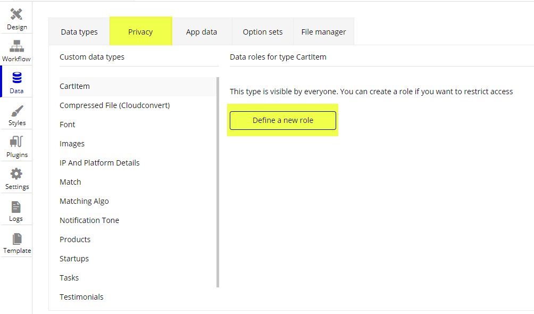Open the Design section icon
Screen dimensions: 534x314
(x=16, y=14)
